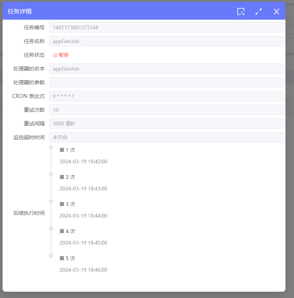Click the CRON 表达式 field
This screenshot has width=294, height=298.
tap(166, 96)
